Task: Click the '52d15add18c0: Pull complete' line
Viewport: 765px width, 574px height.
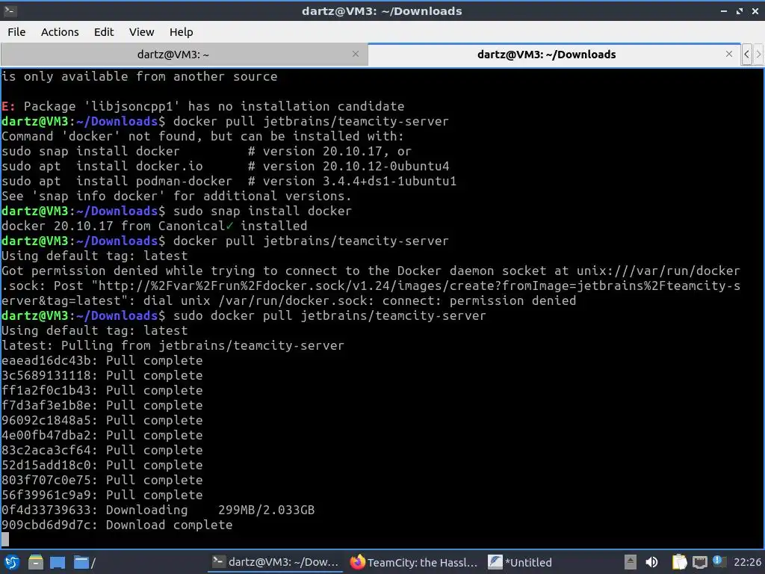Action: [x=102, y=465]
